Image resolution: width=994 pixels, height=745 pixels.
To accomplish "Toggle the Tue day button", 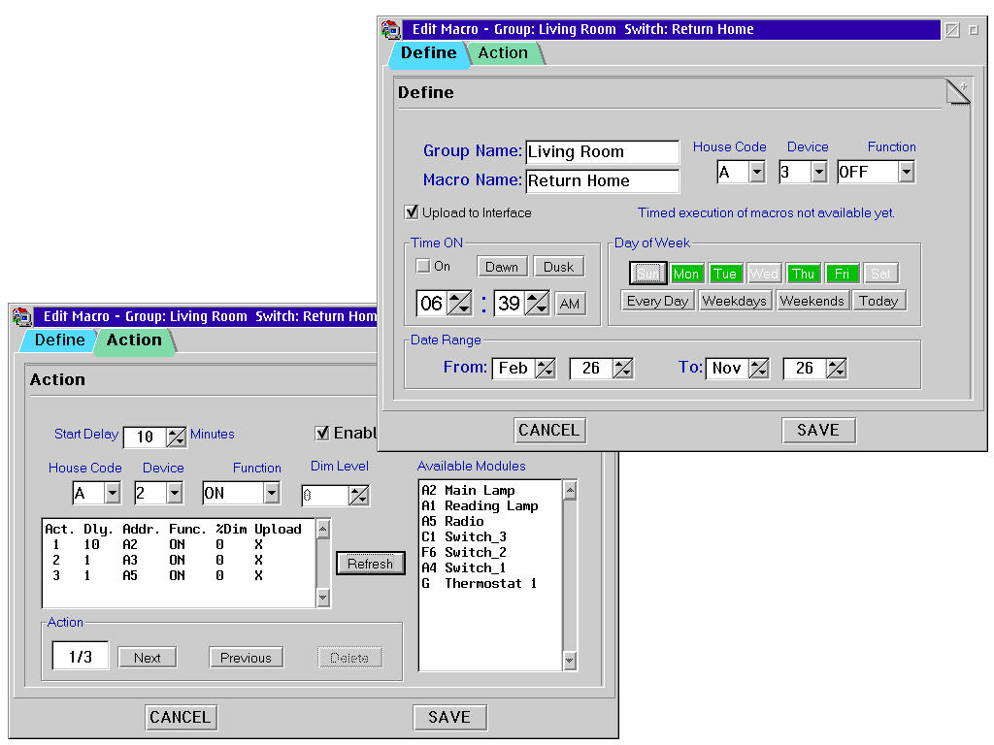I will point(724,274).
